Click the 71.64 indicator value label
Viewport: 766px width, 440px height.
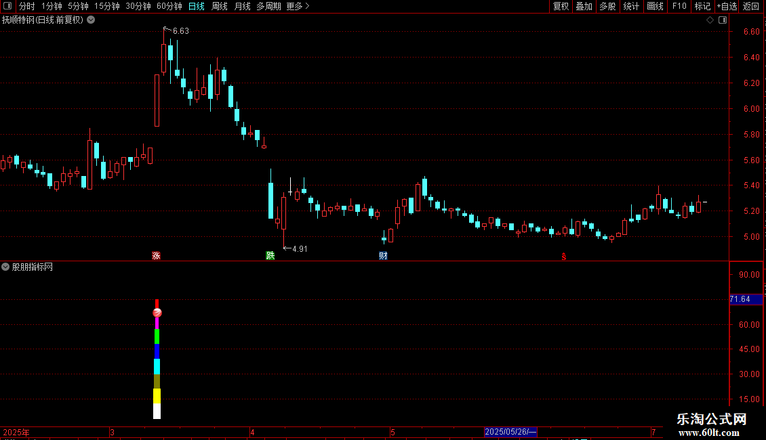pos(746,299)
